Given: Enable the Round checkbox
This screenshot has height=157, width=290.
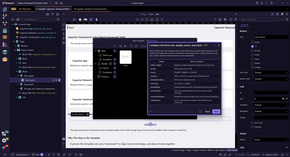Looking at the screenshot, I should click(x=252, y=51).
